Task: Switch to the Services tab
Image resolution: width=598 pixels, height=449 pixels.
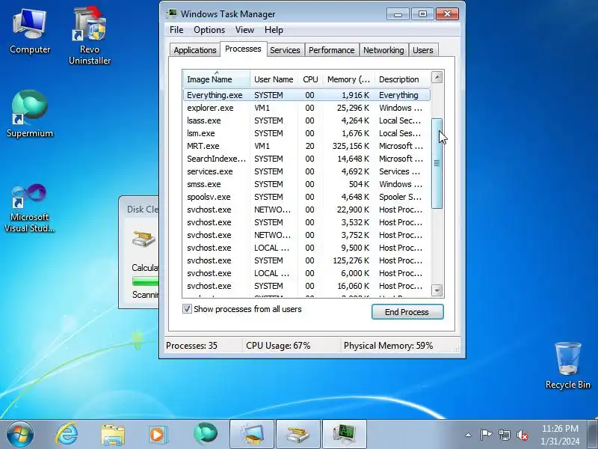Action: click(x=285, y=50)
